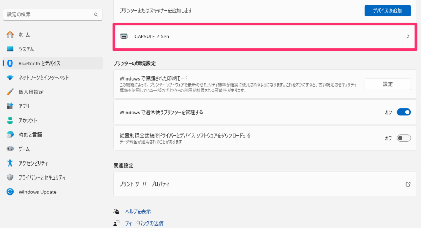Click the network Wi-Fi icon
421x228 pixels.
(10, 78)
